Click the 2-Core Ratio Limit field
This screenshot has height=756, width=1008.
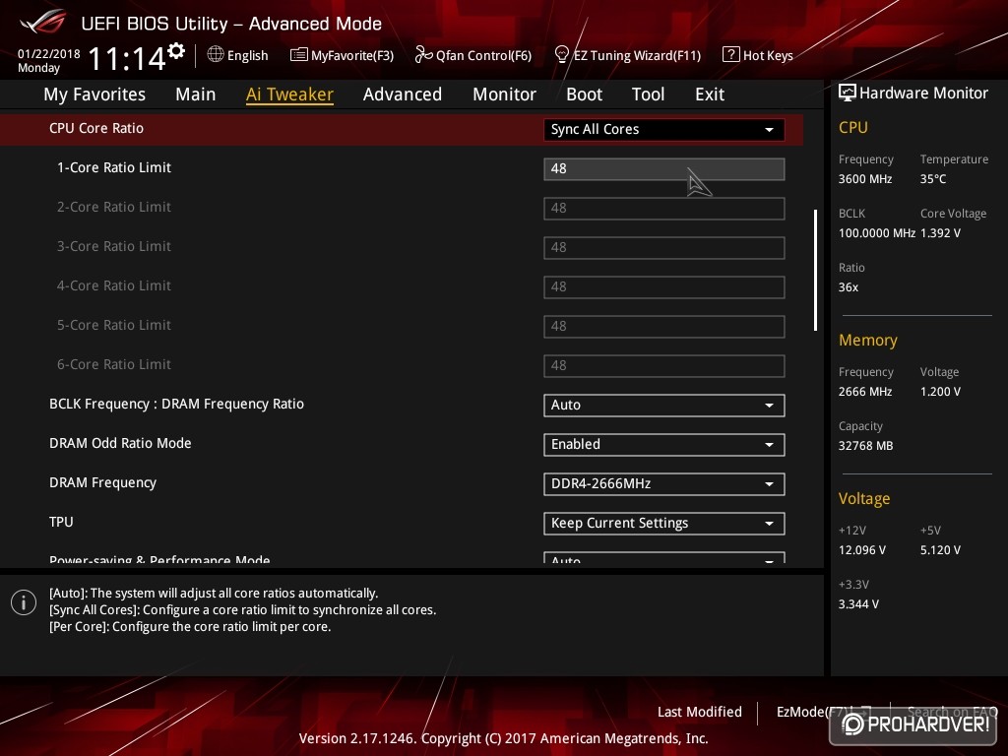(663, 209)
